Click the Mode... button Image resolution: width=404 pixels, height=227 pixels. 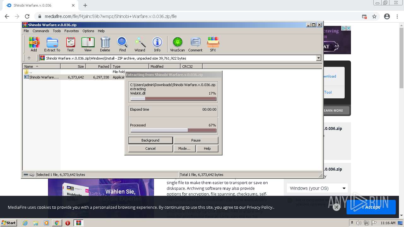184,148
